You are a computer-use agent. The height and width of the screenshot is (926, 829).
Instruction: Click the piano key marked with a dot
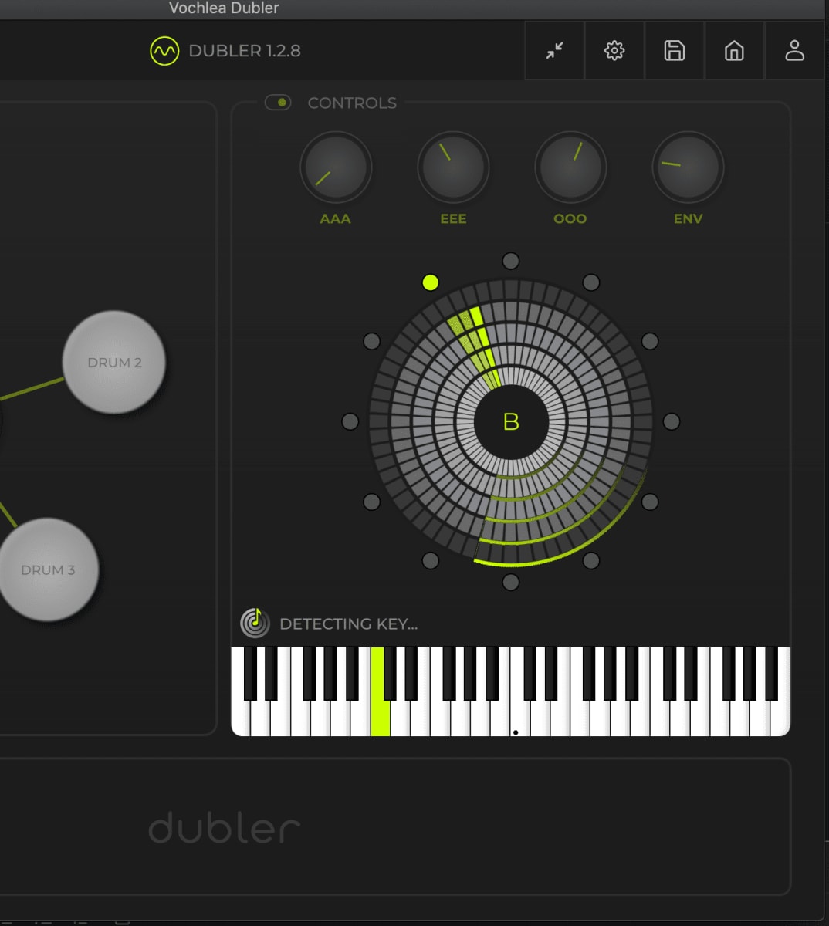coord(518,718)
